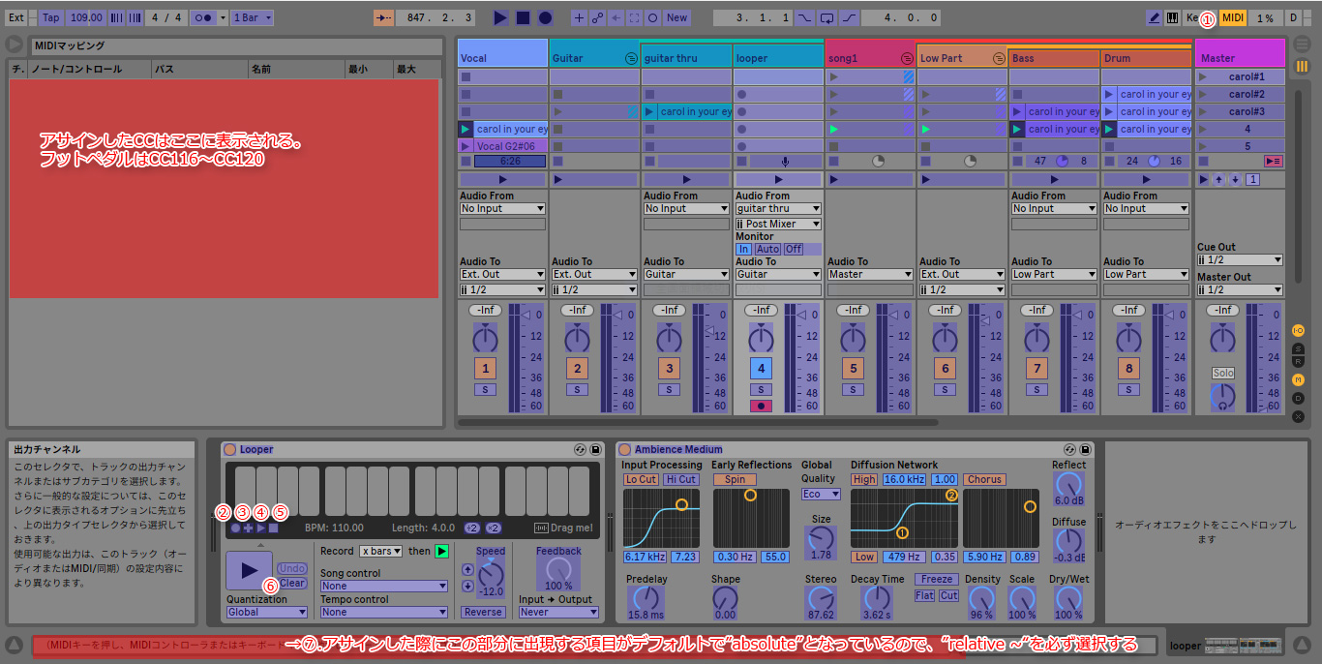Screen dimensions: 1322x664
Task: Enable the Freeze button in the reverb
Action: pos(936,580)
